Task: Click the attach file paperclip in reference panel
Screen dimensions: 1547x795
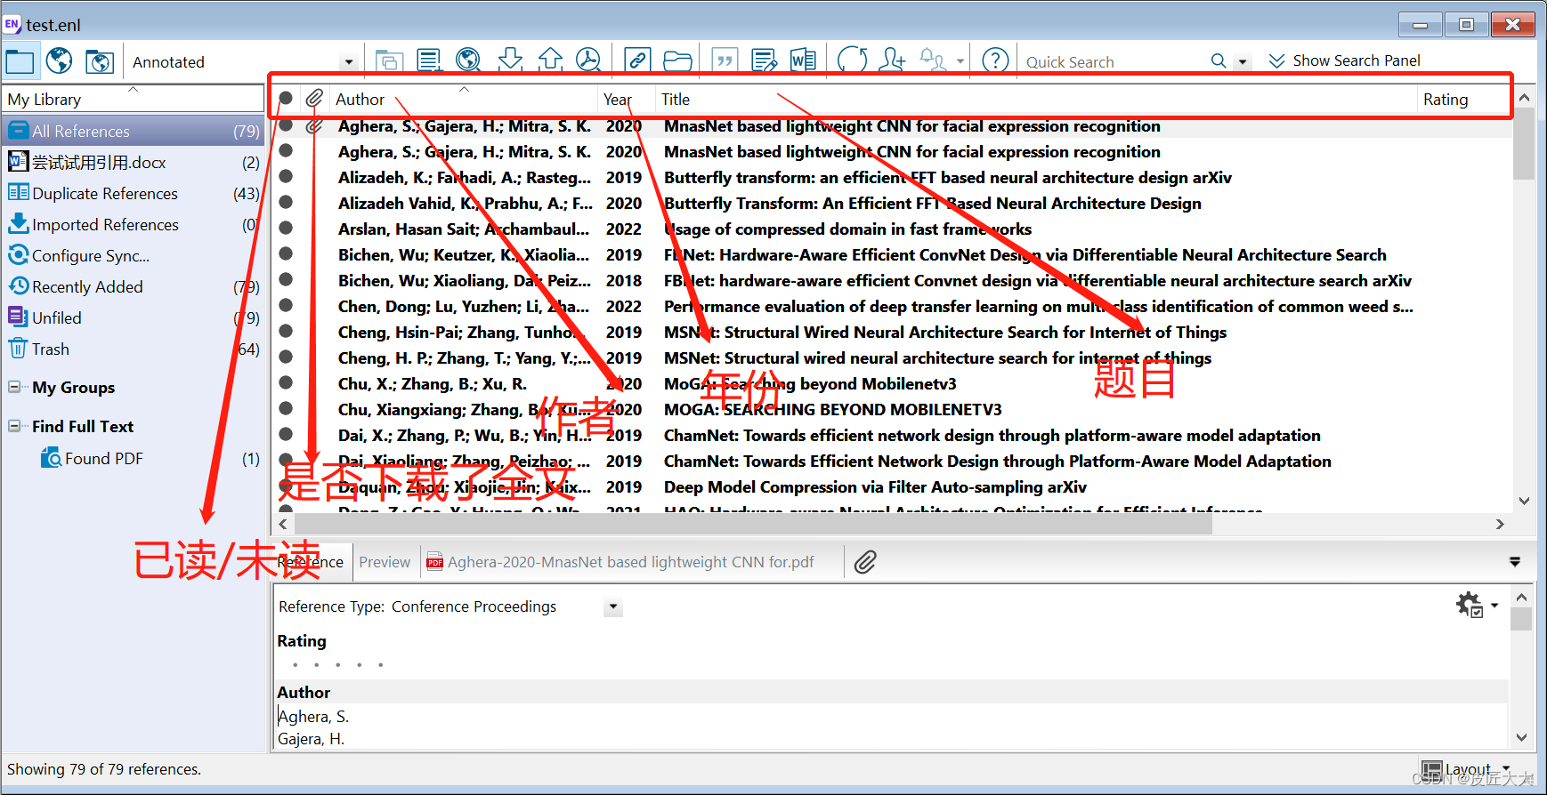Action: [x=865, y=562]
